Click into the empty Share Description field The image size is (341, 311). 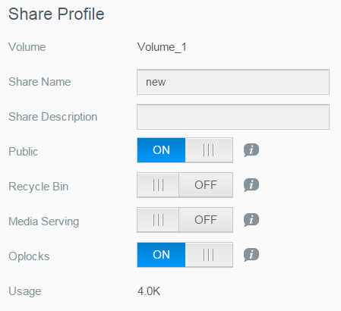coord(233,117)
